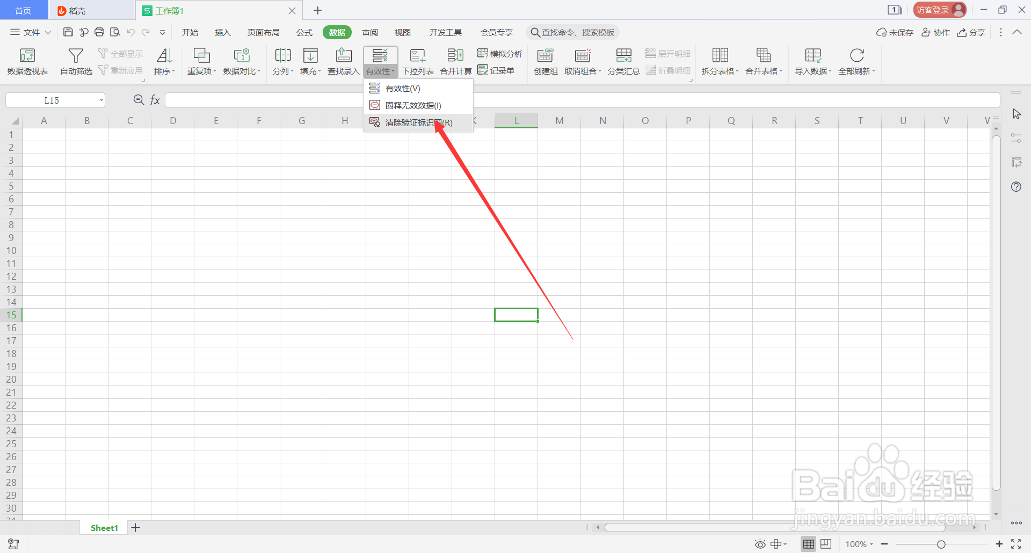The width and height of the screenshot is (1031, 553).
Task: Click the Unsaved (未保存) status button
Action: point(895,32)
